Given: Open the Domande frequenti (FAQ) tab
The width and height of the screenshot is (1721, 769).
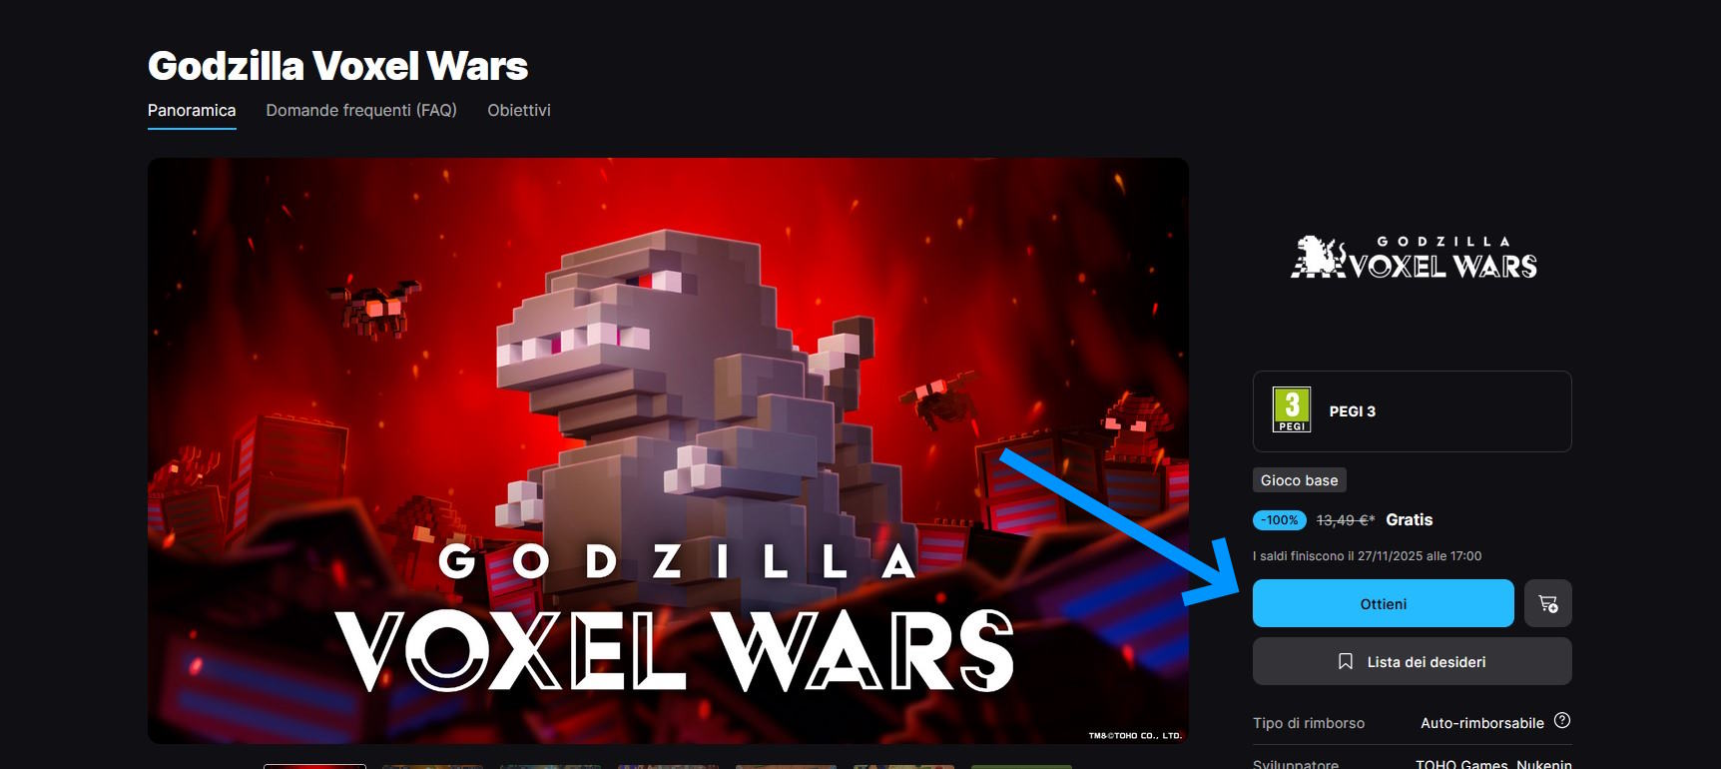Looking at the screenshot, I should [361, 110].
